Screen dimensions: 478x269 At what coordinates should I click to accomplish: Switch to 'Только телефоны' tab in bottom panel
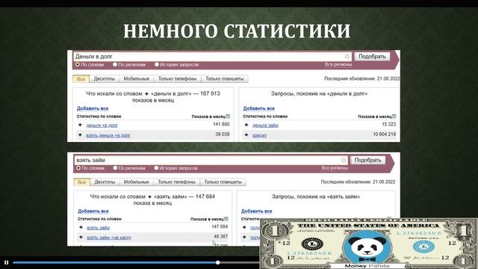(176, 182)
